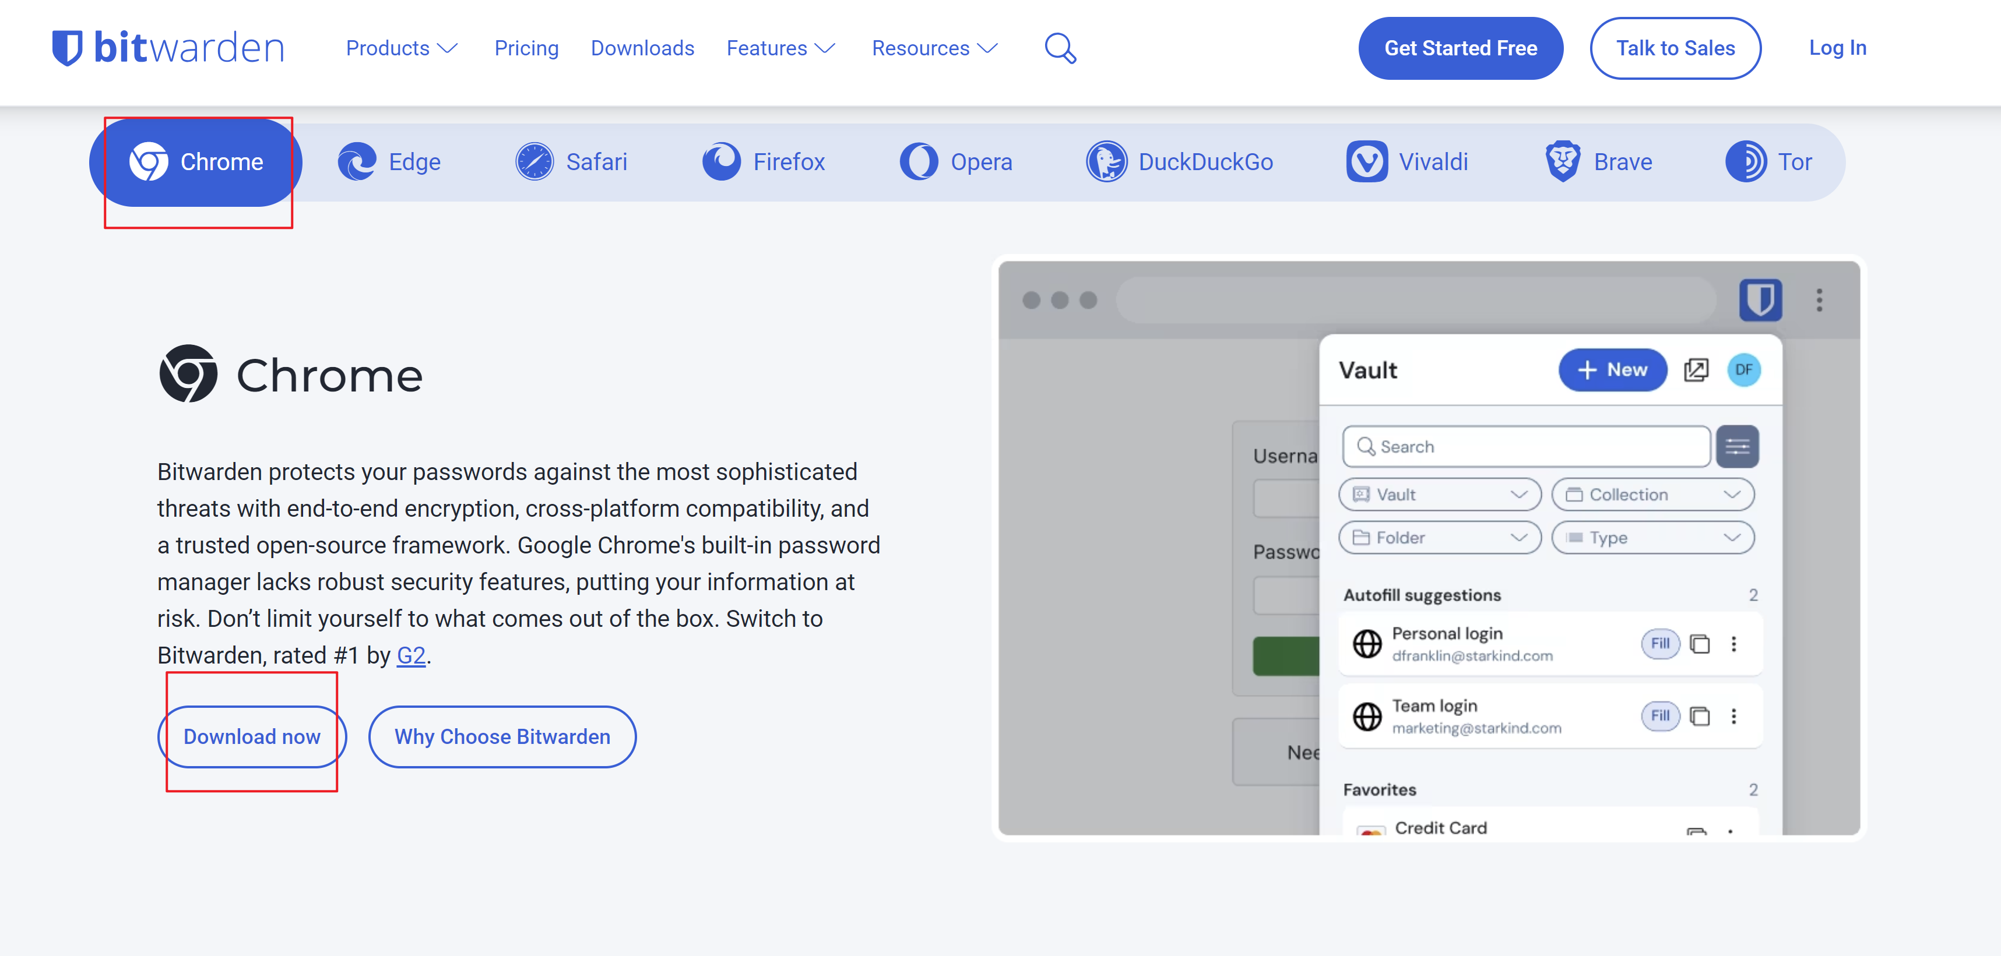This screenshot has height=956, width=2001.
Task: Switch to the Firefox browser tab
Action: pyautogui.click(x=764, y=163)
